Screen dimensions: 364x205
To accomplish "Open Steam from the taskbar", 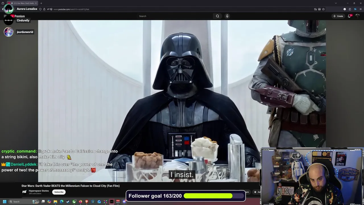I will (x=68, y=202).
